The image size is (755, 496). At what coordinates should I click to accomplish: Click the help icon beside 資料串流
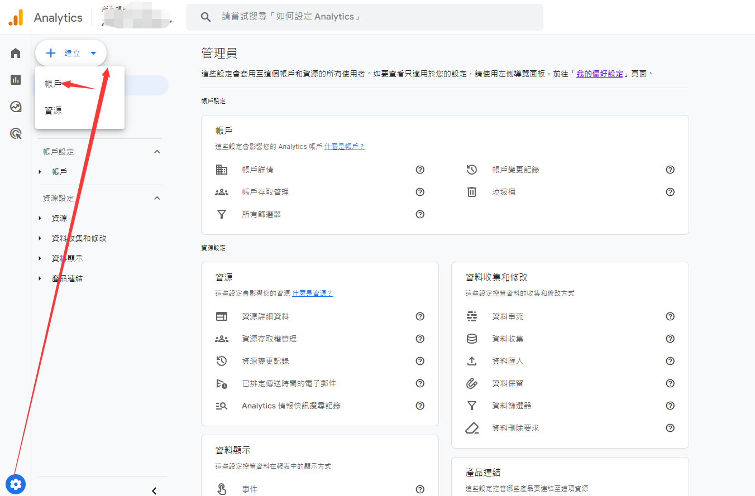point(670,316)
